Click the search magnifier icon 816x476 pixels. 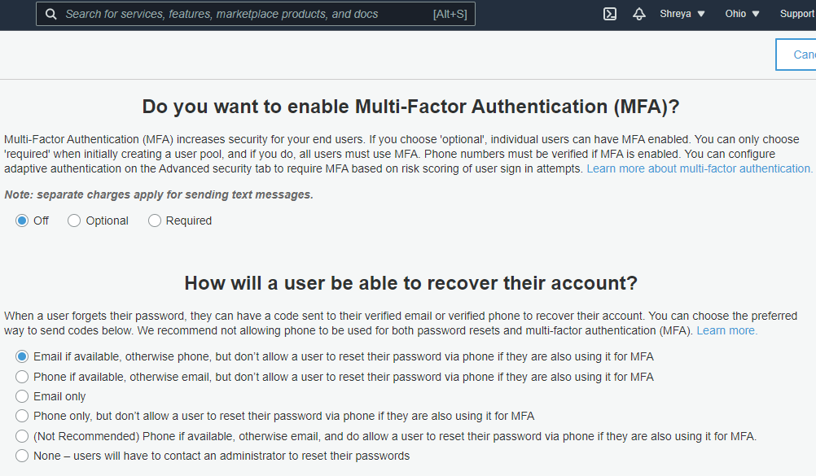point(51,14)
